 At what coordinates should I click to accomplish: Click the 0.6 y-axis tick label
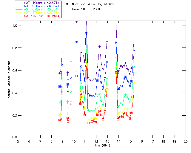click(15, 71)
